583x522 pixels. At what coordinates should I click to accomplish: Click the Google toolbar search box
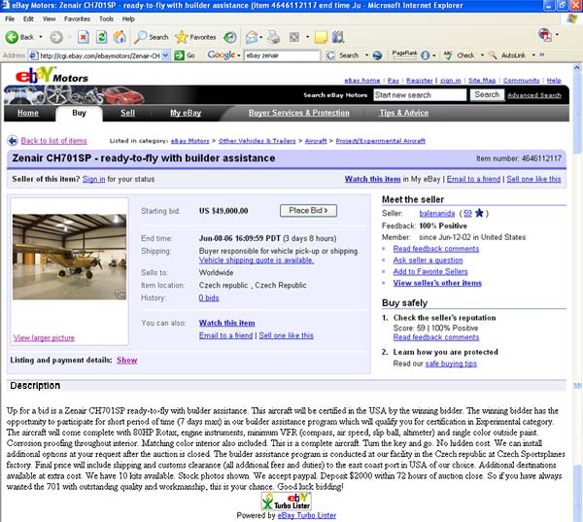(x=282, y=55)
